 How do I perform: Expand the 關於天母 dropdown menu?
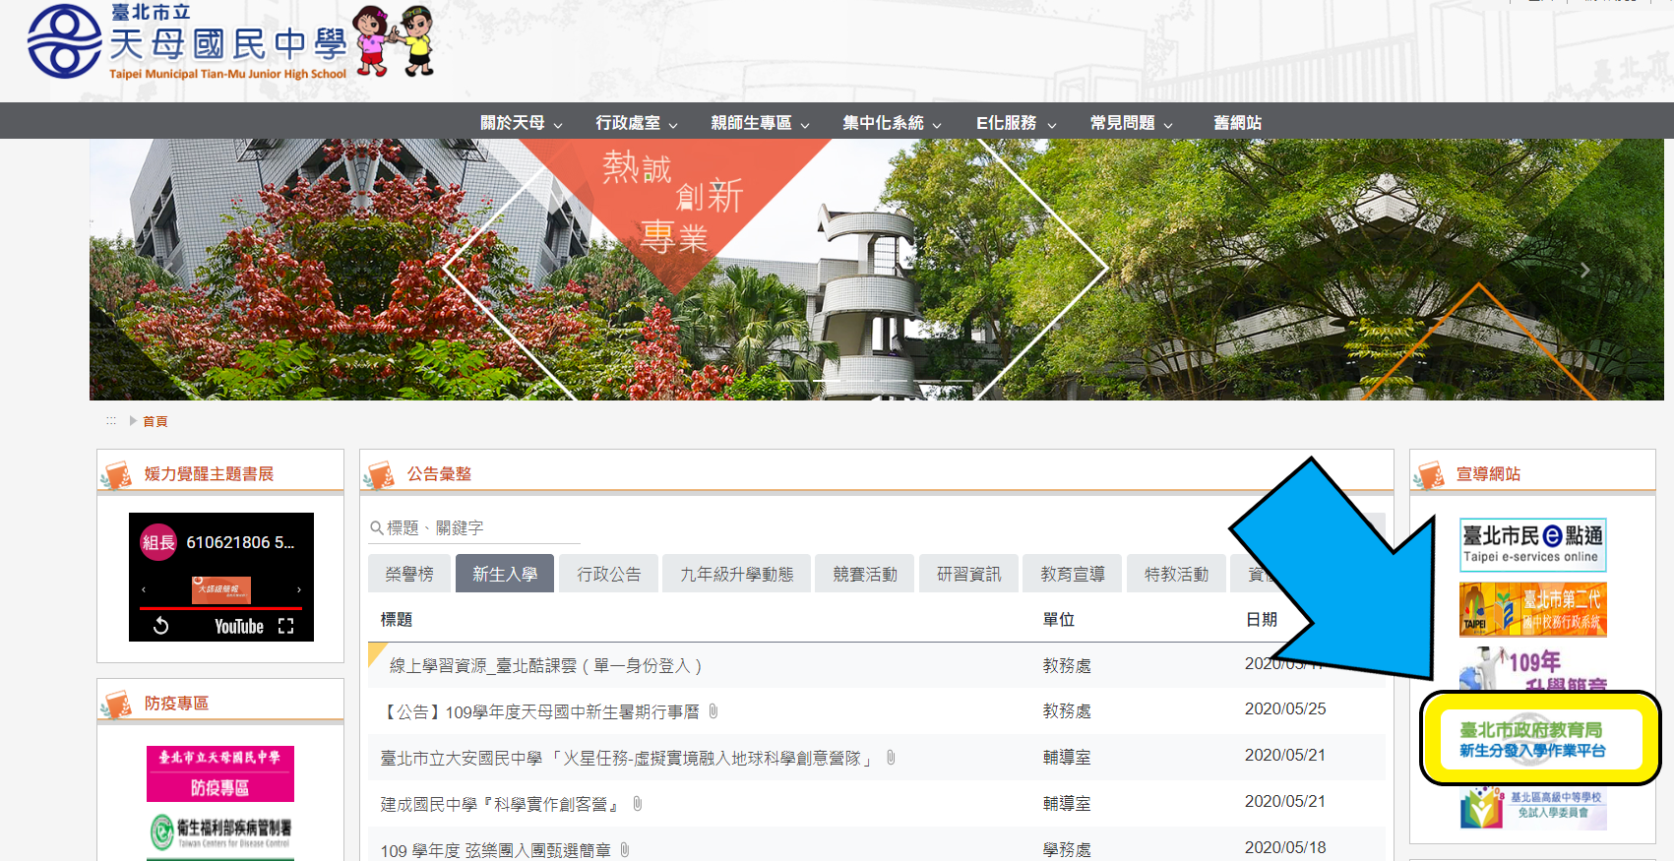coord(521,123)
